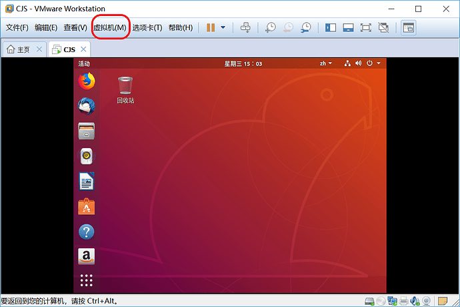This screenshot has height=307, width=460.
Task: Open the clock showing 星期三 15:03
Action: [243, 64]
